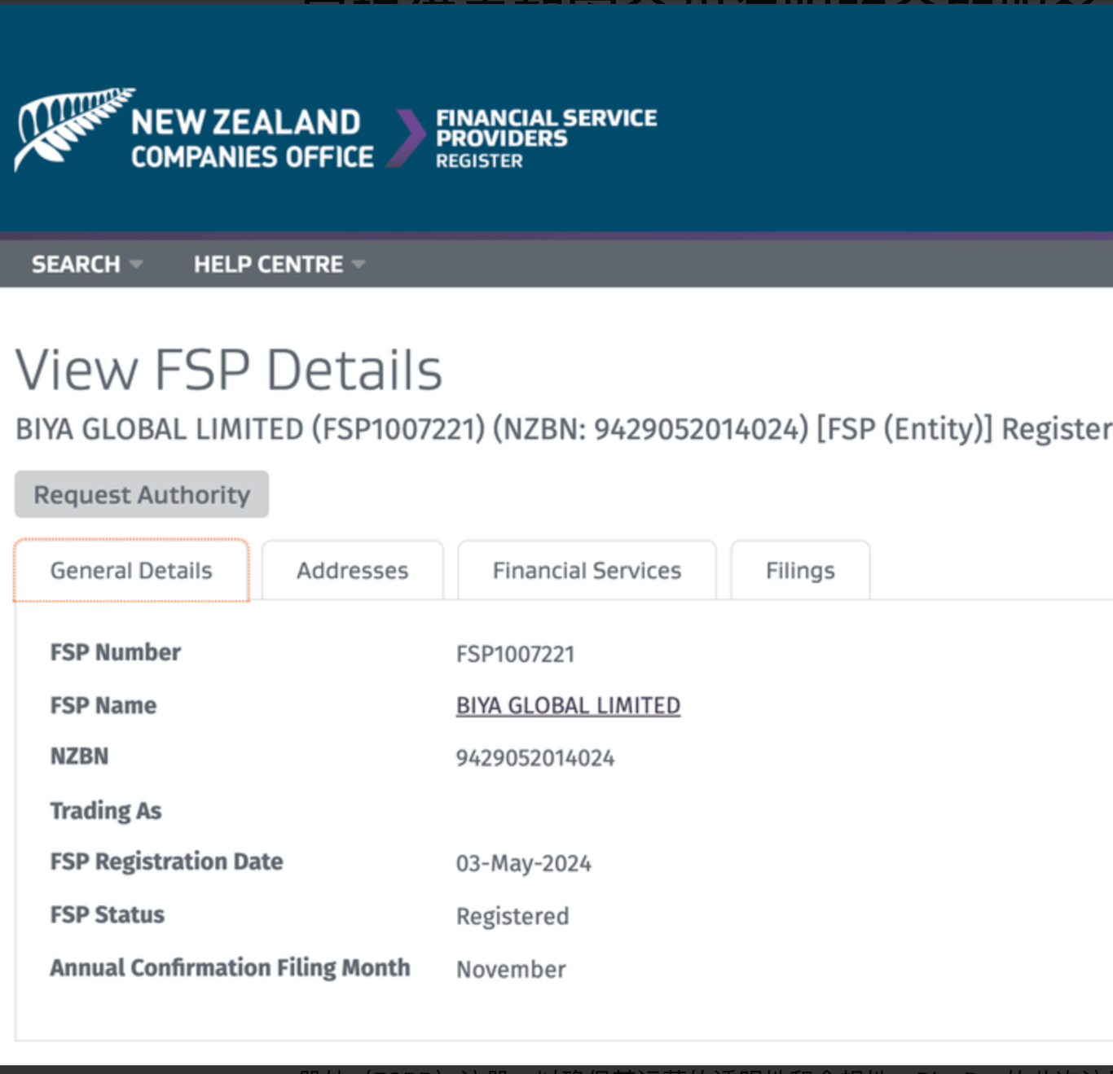
Task: Click the entity subtitle containing NZBN: 9429052014024
Action: coord(564,429)
